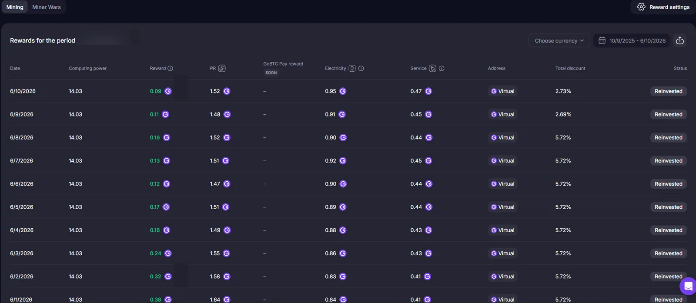Click reward value 0.12
Screen dimensions: 696x303
click(x=155, y=184)
